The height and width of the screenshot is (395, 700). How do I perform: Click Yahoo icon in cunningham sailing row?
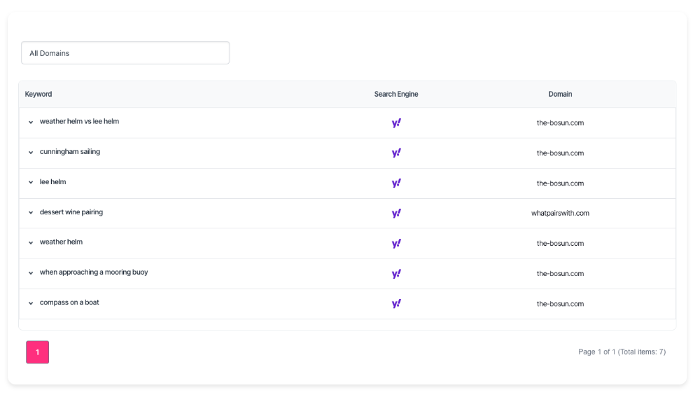pos(396,153)
